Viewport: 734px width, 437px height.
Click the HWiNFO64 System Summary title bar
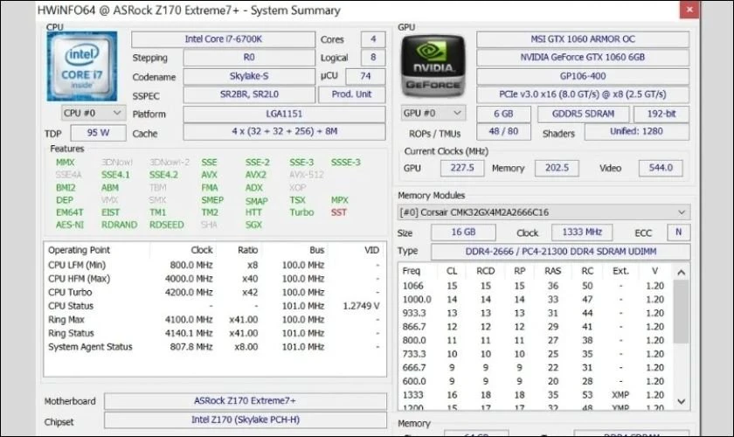point(358,10)
